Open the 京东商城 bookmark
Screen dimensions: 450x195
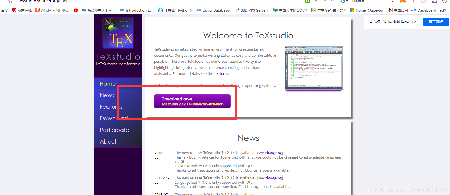22,10
